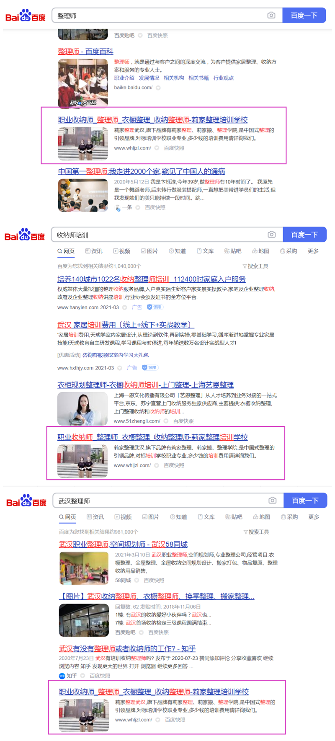The width and height of the screenshot is (335, 741).
Task: Open Baidu logo beside the 武汉整理师 search box
Action: 26,501
